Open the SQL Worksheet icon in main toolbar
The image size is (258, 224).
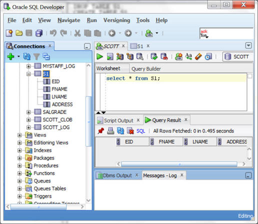click(149, 33)
